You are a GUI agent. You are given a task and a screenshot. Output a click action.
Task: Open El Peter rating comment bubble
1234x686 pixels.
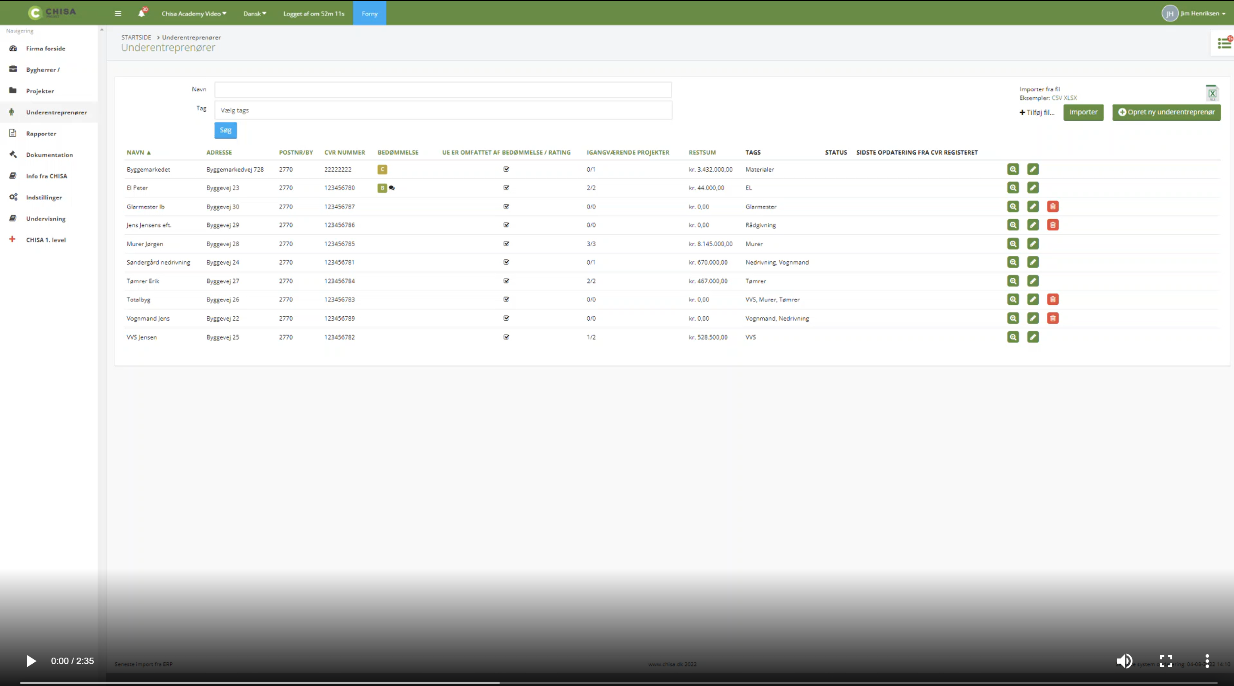tap(392, 188)
